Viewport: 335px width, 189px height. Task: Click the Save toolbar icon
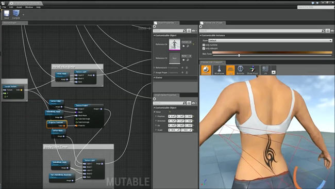coord(7,14)
